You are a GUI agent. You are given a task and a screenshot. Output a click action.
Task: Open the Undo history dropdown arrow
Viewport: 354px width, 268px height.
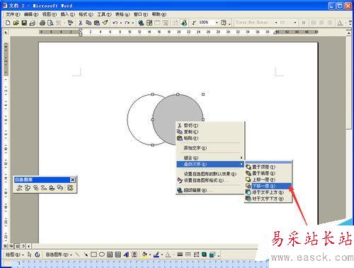pos(121,23)
